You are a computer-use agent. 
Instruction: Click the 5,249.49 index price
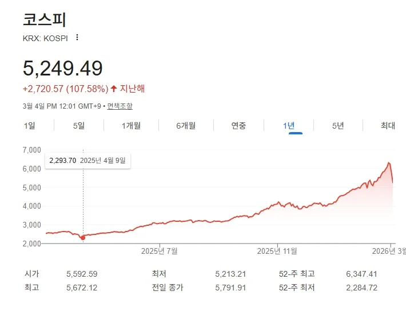63,69
